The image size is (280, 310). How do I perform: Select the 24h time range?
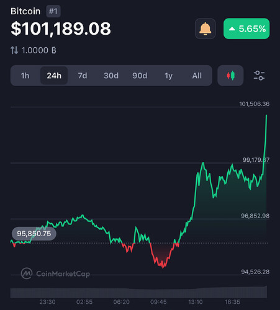[54, 76]
